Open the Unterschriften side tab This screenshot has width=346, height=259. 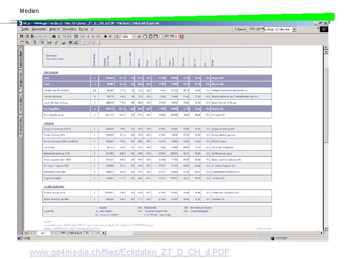point(20,125)
